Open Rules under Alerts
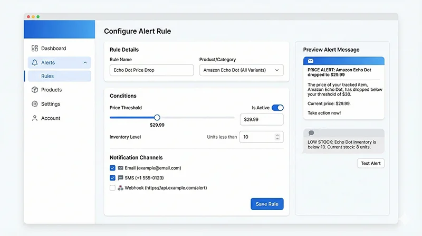This screenshot has height=236, width=422. tap(59, 76)
